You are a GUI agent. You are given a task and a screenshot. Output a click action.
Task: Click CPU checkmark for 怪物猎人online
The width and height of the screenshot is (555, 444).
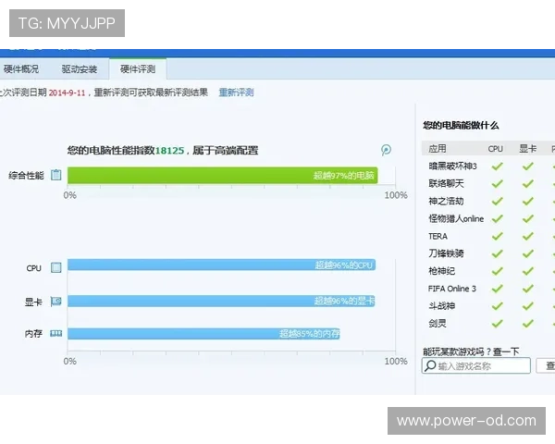click(x=498, y=218)
